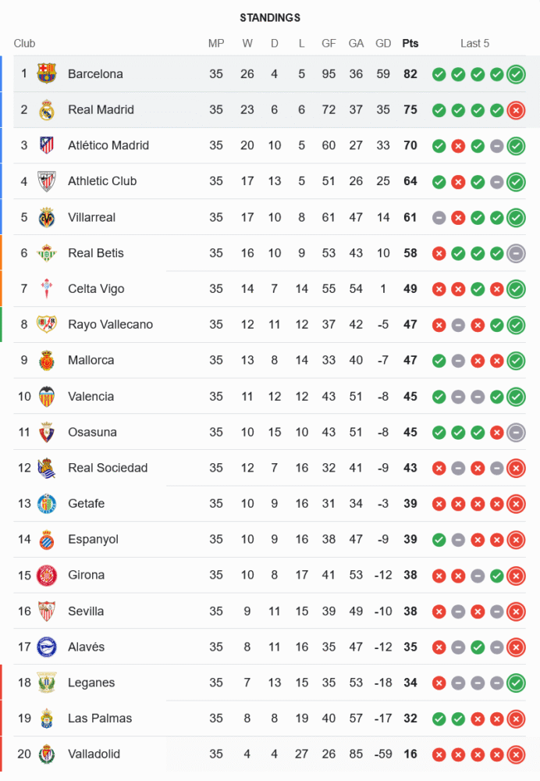Open the Rayo Vallecano team link
Image resolution: width=540 pixels, height=781 pixels.
point(110,324)
